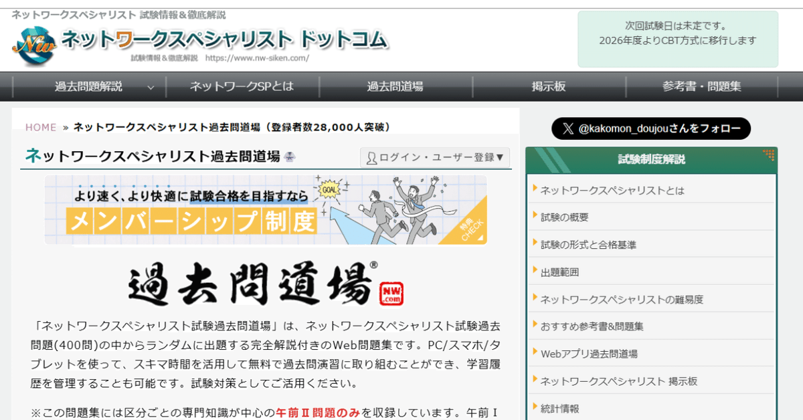The height and width of the screenshot is (420, 803).
Task: Click the X icon on the follow button
Action: [x=570, y=128]
